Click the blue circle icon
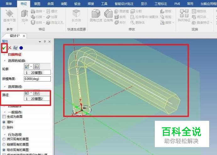This screenshot has width=217, height=155. pos(21,48)
